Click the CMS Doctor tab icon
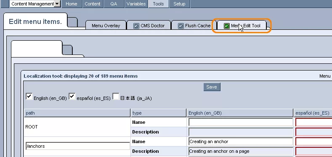The image size is (332, 157). (x=136, y=26)
